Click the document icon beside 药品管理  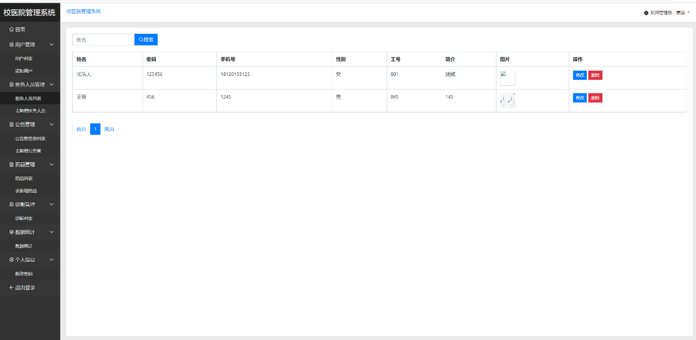click(x=11, y=165)
